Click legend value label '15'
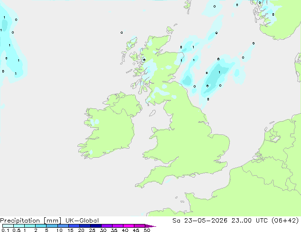 click(70, 230)
